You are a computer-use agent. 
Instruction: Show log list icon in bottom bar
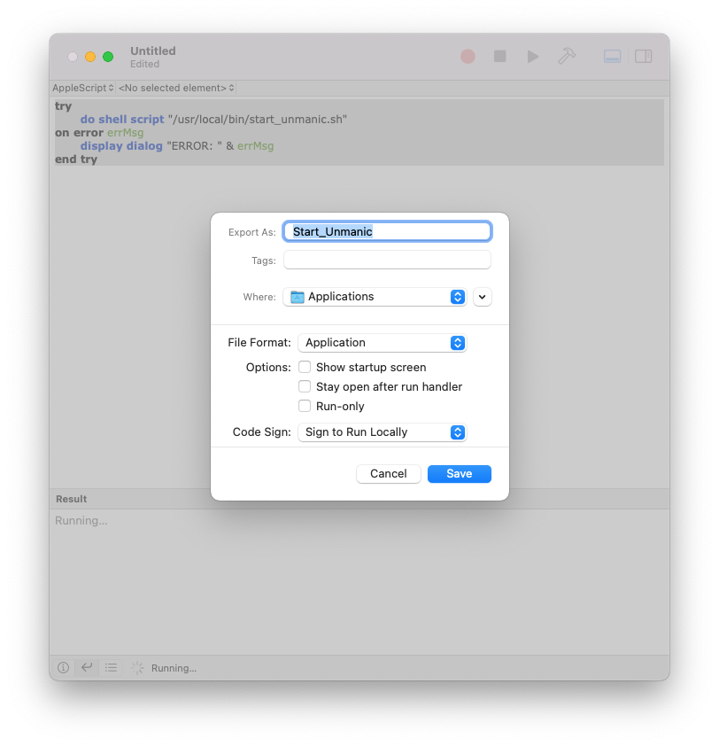(111, 668)
